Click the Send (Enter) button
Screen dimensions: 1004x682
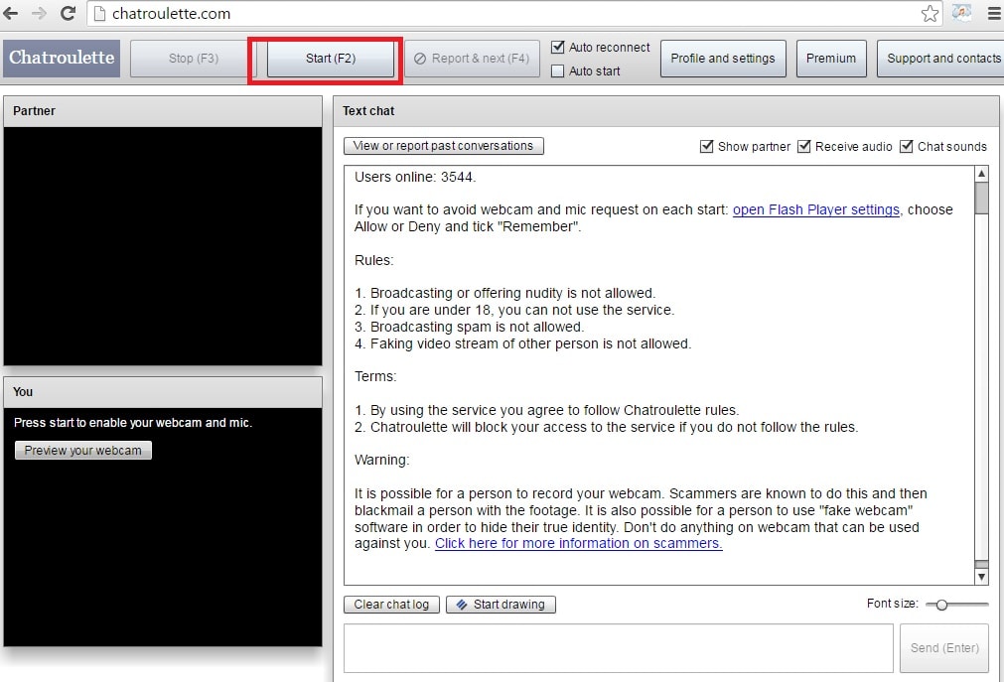click(x=944, y=648)
